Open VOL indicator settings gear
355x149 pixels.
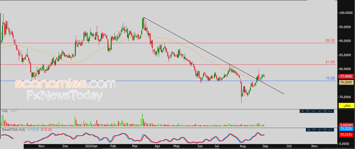[x=325, y=111]
